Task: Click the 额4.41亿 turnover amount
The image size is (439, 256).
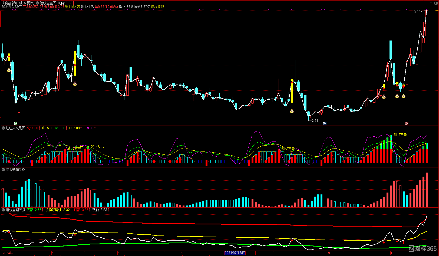Action: (x=87, y=7)
